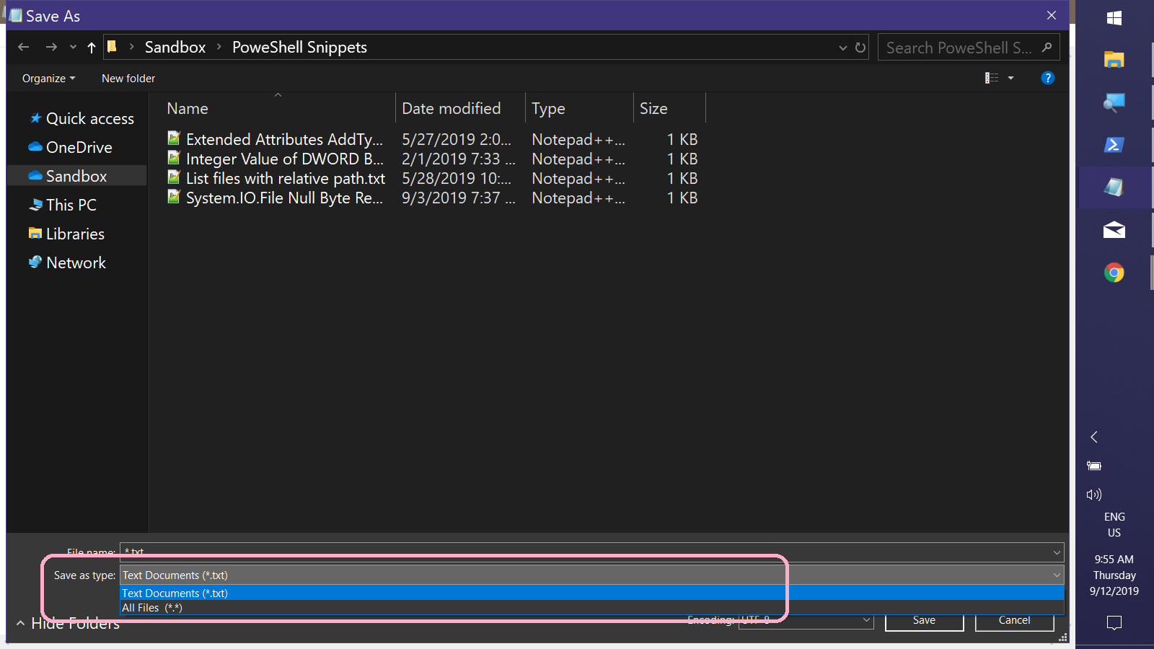Open the view options dropdown arrow
1154x649 pixels.
[1010, 78]
